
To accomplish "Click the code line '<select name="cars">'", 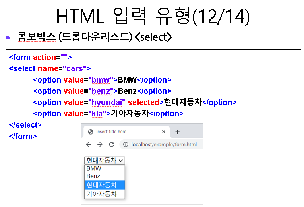I will pos(50,69).
